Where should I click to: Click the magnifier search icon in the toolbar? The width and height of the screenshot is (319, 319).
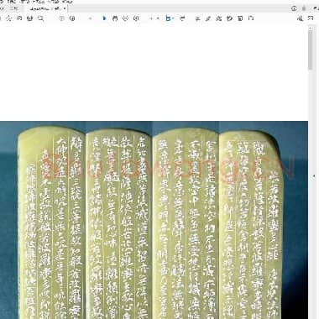click(x=40, y=18)
